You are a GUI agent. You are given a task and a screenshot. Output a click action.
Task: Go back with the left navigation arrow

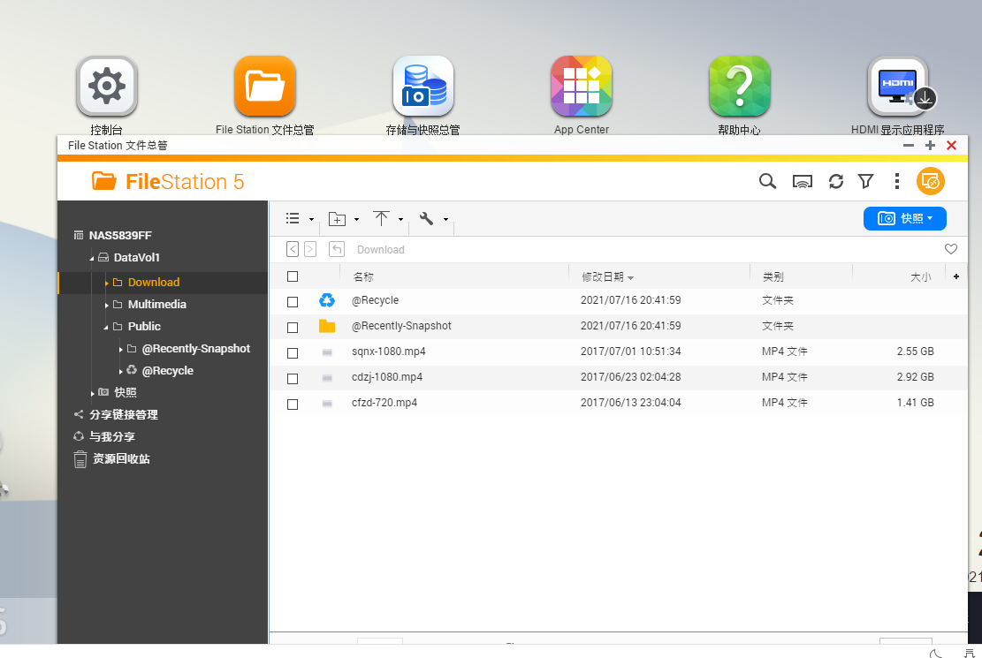[x=293, y=249]
